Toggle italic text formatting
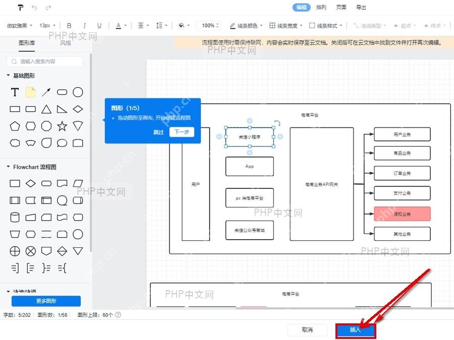454x340 pixels. click(84, 26)
